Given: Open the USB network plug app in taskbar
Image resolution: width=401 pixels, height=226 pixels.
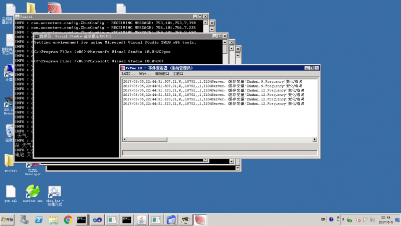Looking at the screenshot, I should [x=185, y=219].
